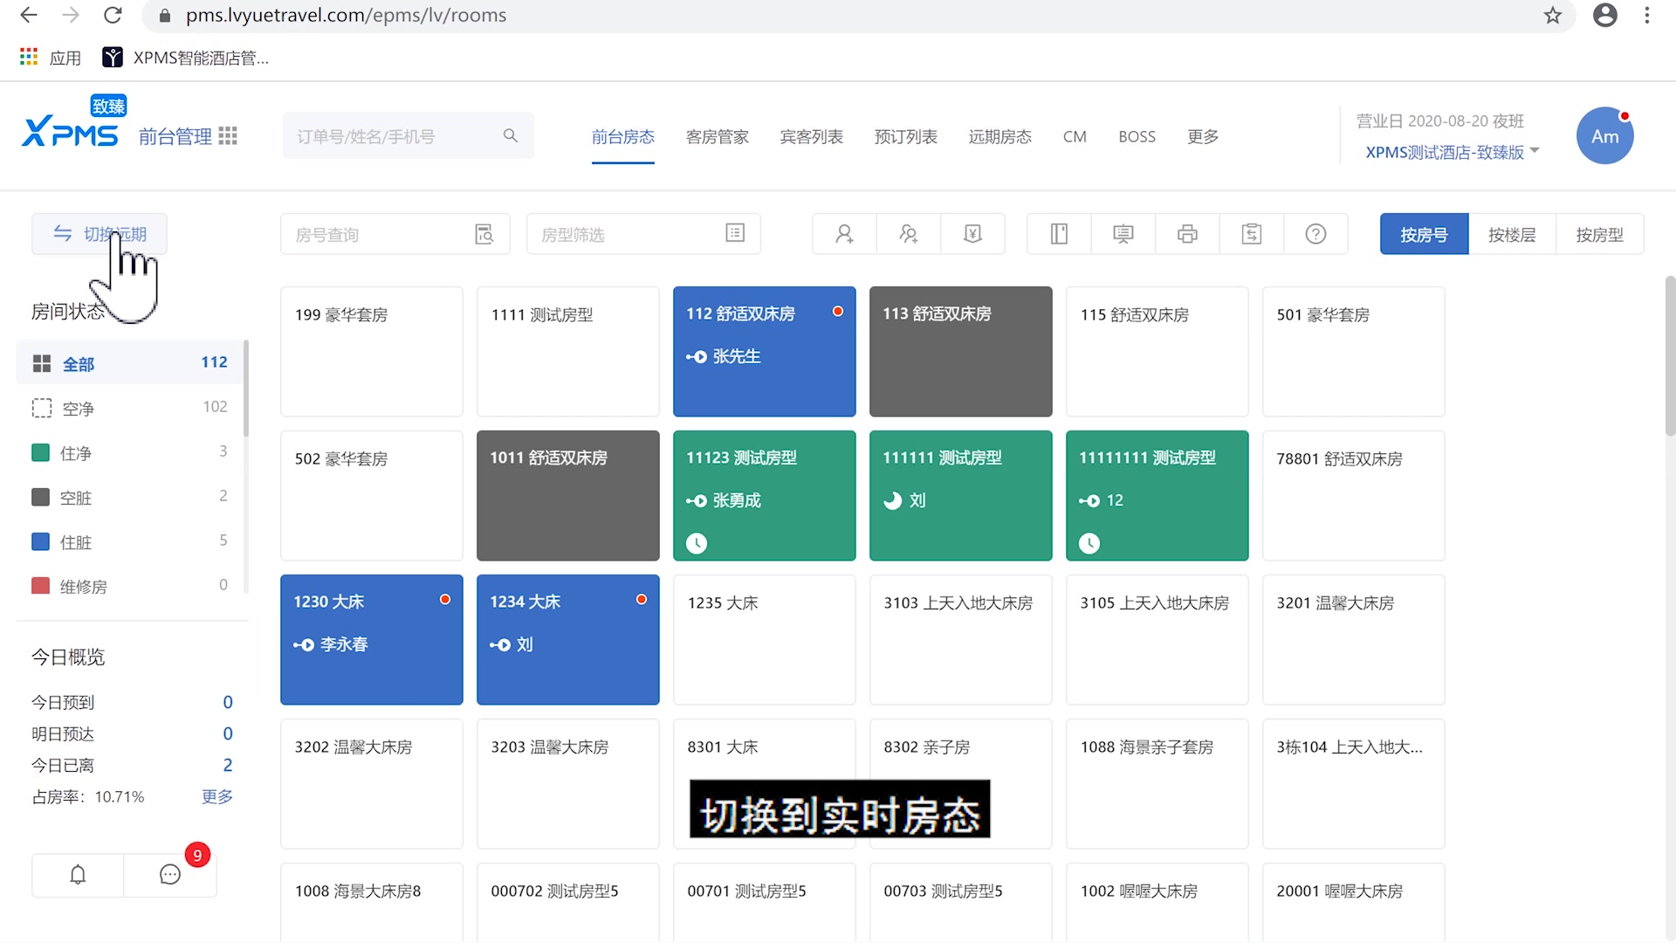Open the yuan payment document icon
The image size is (1676, 943).
point(973,234)
